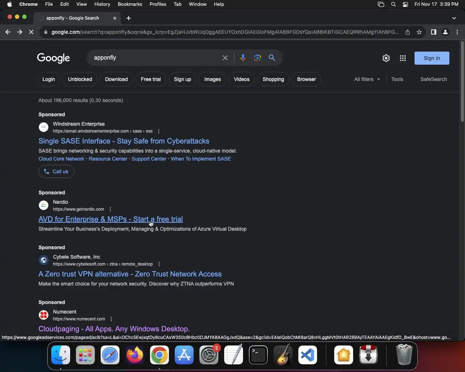Open the tab search chevron

click(x=454, y=18)
